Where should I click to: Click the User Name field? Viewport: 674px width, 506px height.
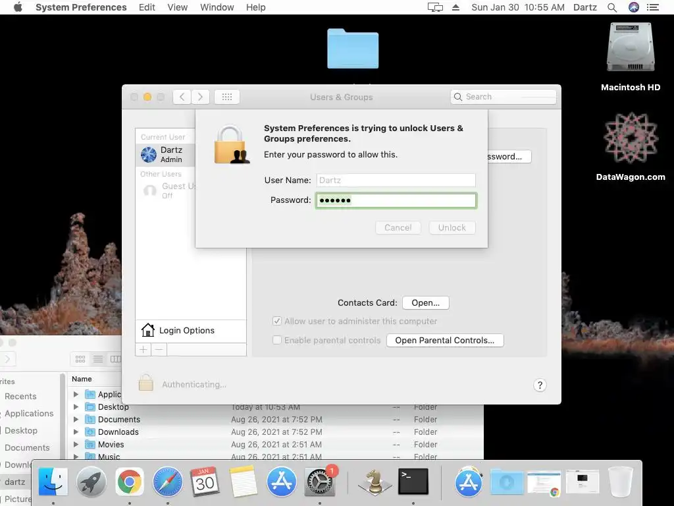click(396, 181)
